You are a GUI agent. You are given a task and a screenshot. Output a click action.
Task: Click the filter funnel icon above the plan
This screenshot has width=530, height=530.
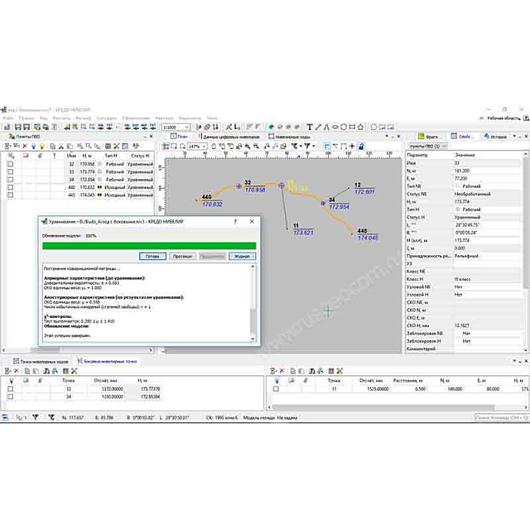[x=293, y=146]
